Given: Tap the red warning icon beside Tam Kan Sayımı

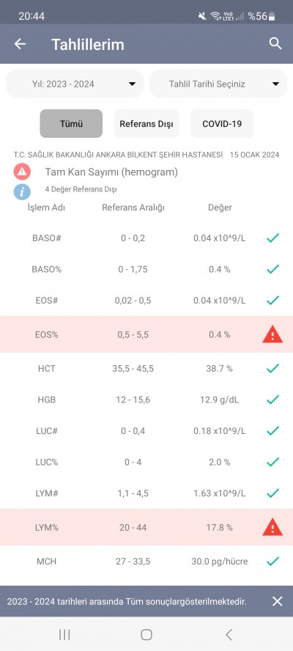Looking at the screenshot, I should pyautogui.click(x=22, y=171).
